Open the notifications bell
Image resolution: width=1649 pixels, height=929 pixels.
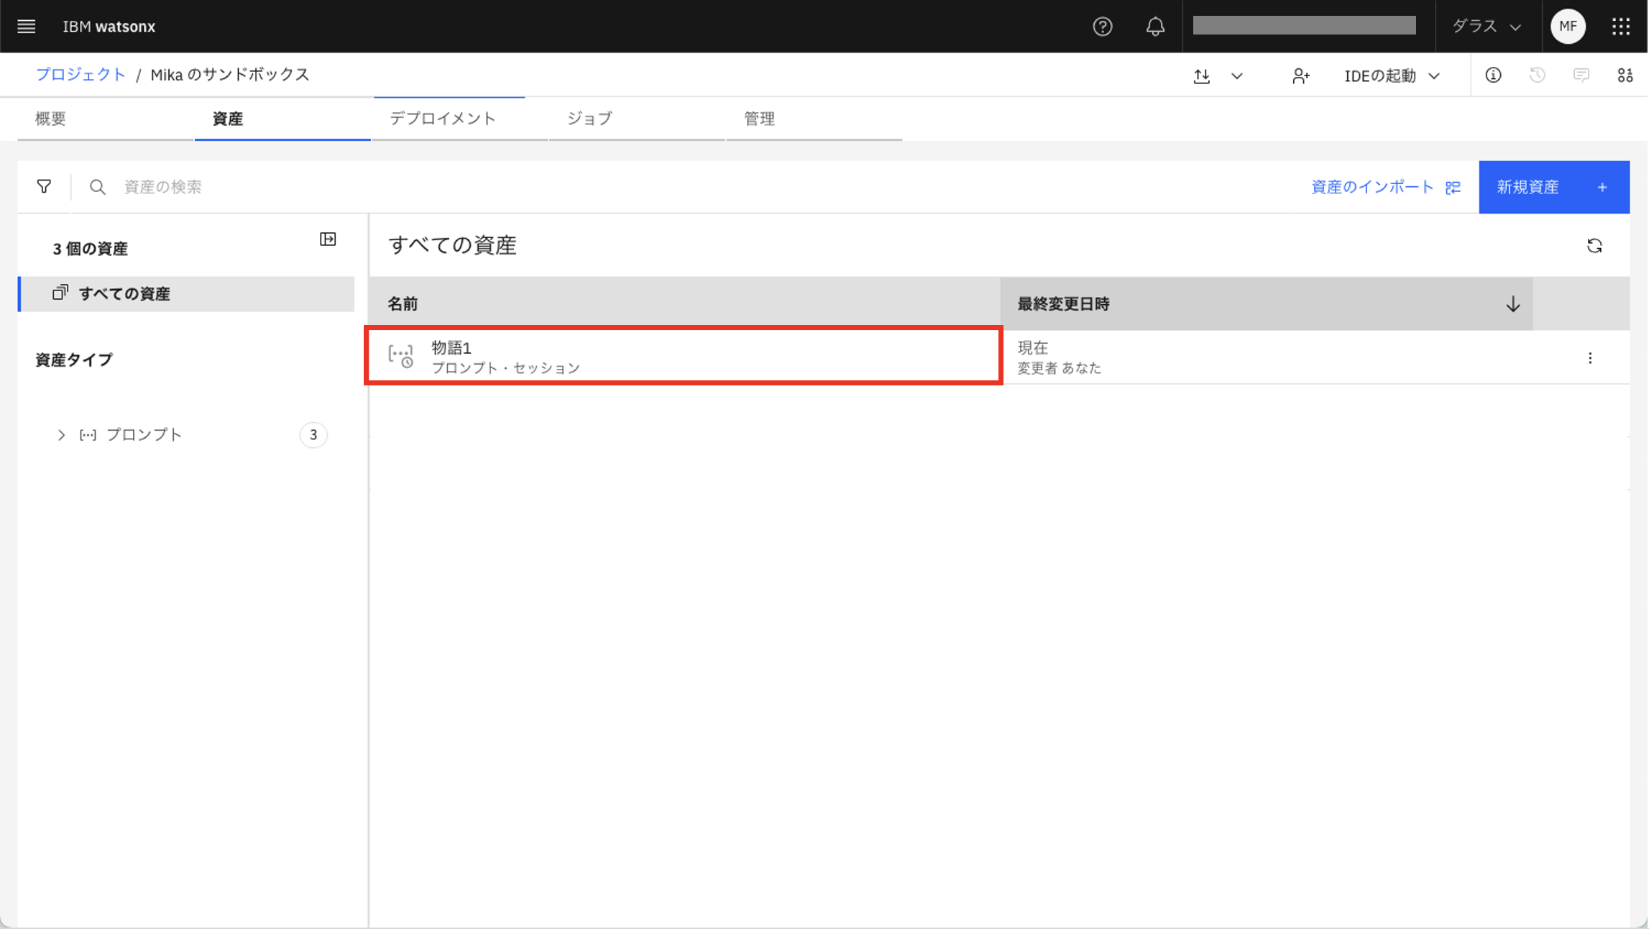(x=1154, y=27)
